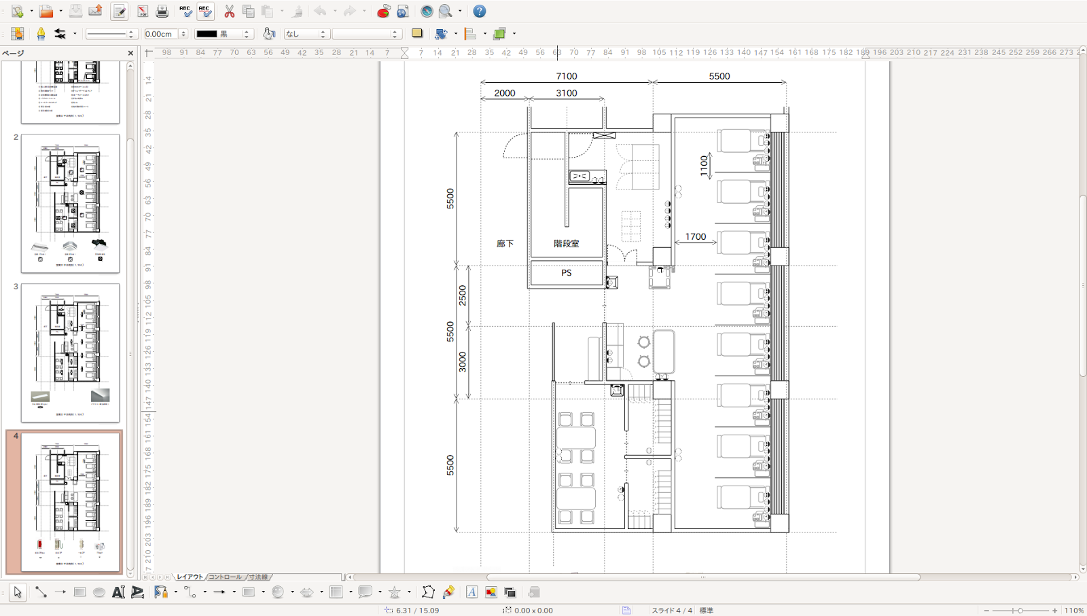Create a new document with the New icon
The height and width of the screenshot is (616, 1087).
18,12
